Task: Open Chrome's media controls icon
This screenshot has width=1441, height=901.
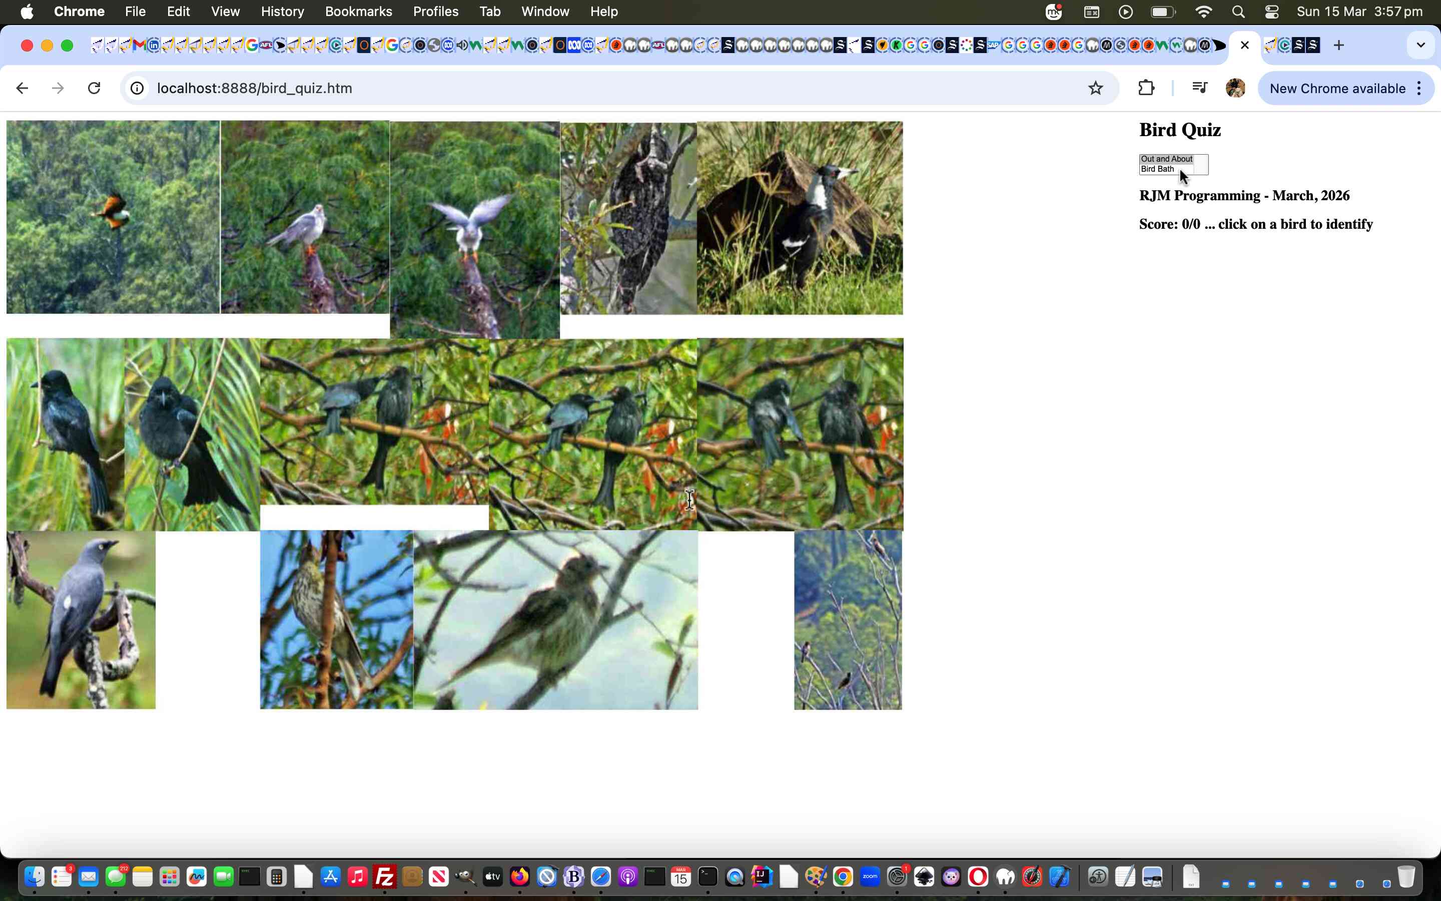Action: click(1199, 88)
